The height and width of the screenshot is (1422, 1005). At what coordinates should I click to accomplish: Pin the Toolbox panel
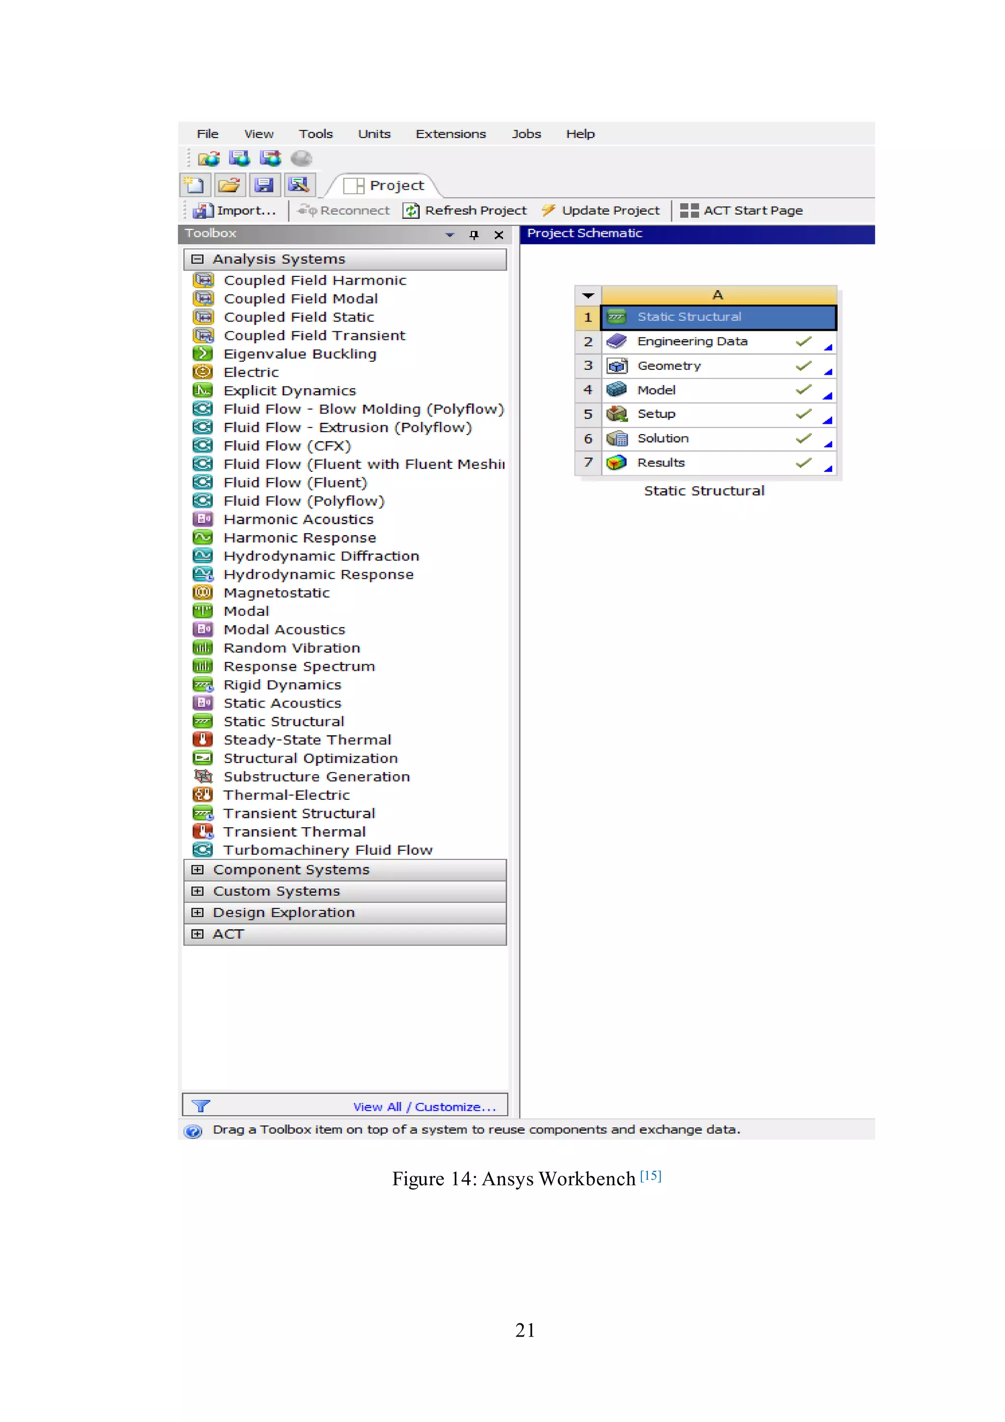pos(474,235)
